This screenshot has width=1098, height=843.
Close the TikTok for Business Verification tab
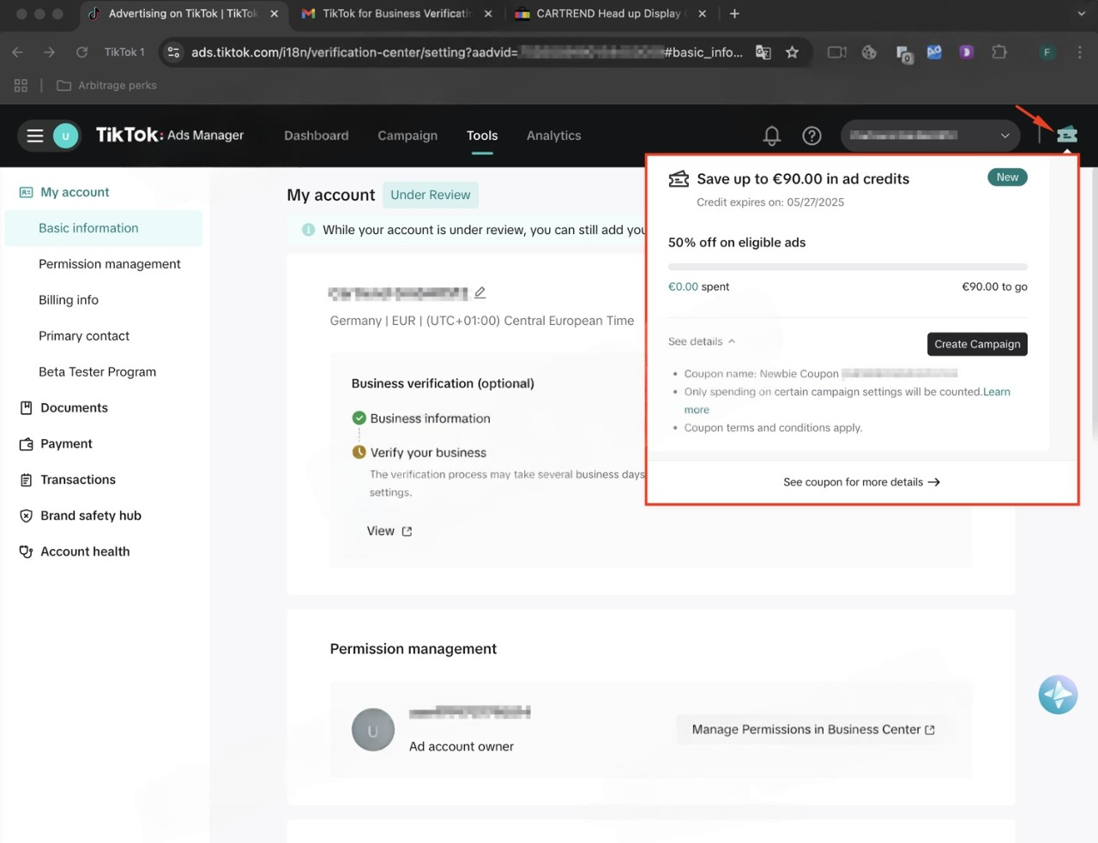coord(488,14)
